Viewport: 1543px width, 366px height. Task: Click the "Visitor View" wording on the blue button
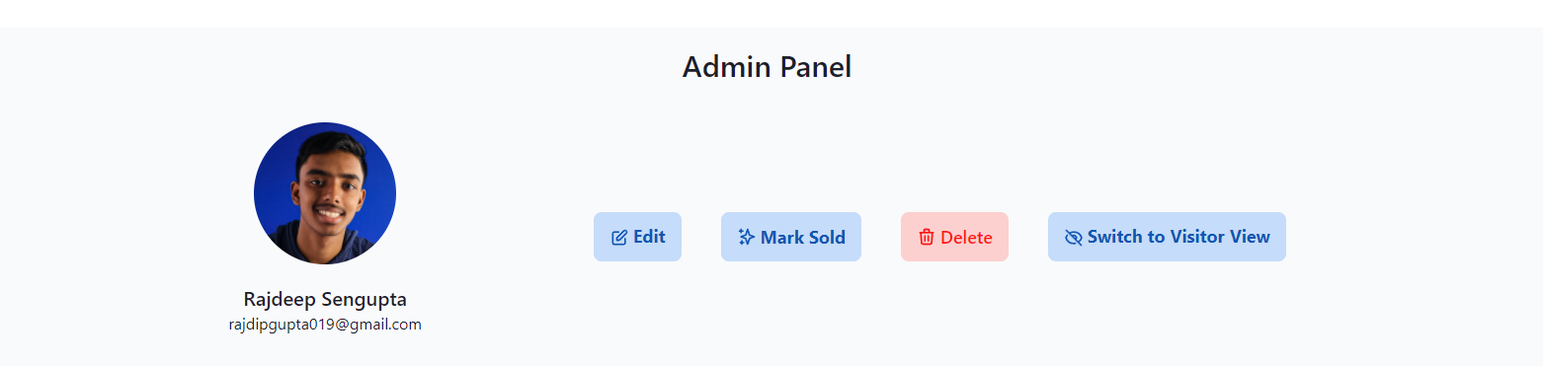click(x=1220, y=237)
